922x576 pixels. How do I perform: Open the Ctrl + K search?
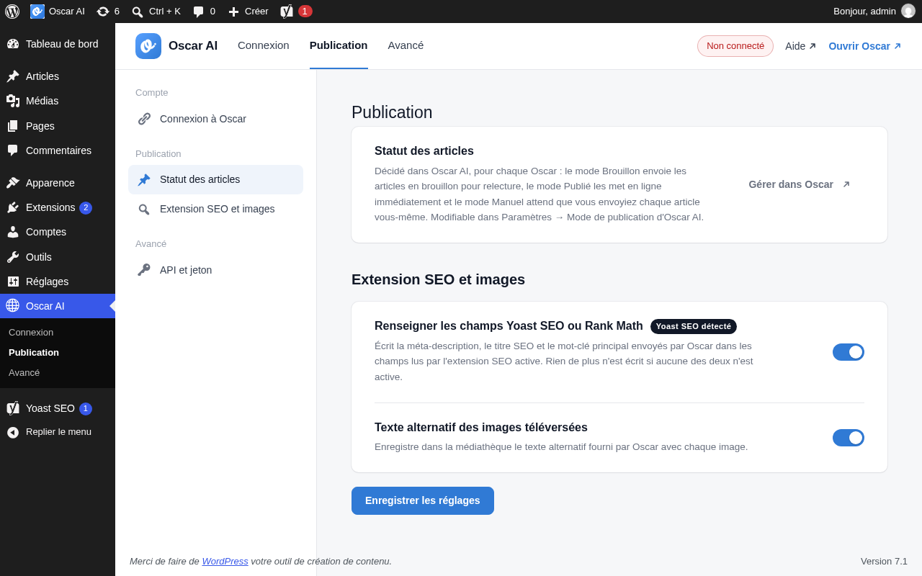pos(156,12)
